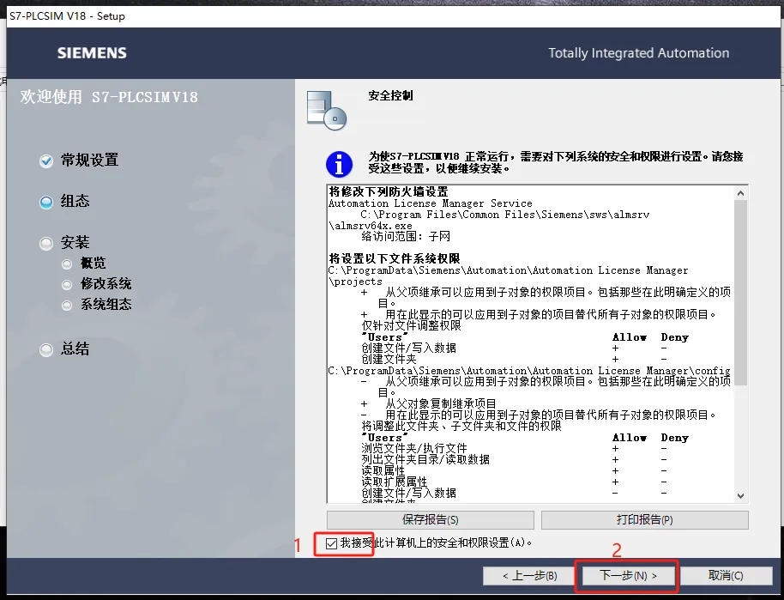Click the 系统组态 sub-step indicator
This screenshot has height=600, width=784.
point(67,306)
